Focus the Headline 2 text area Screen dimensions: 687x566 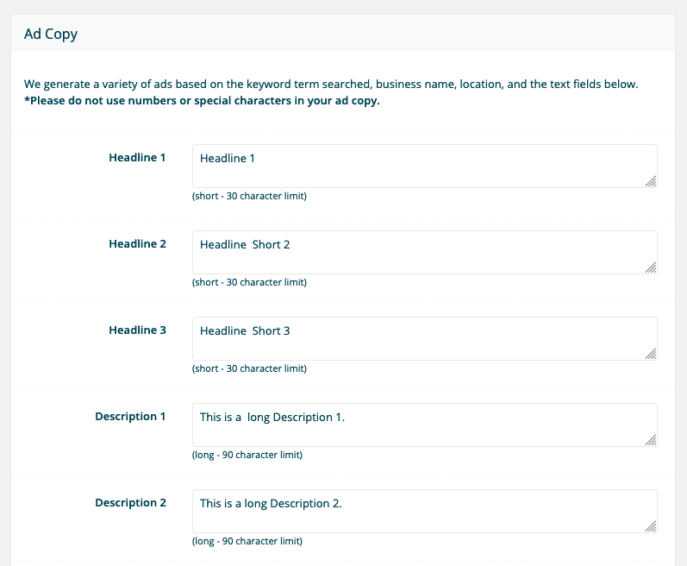coord(422,252)
